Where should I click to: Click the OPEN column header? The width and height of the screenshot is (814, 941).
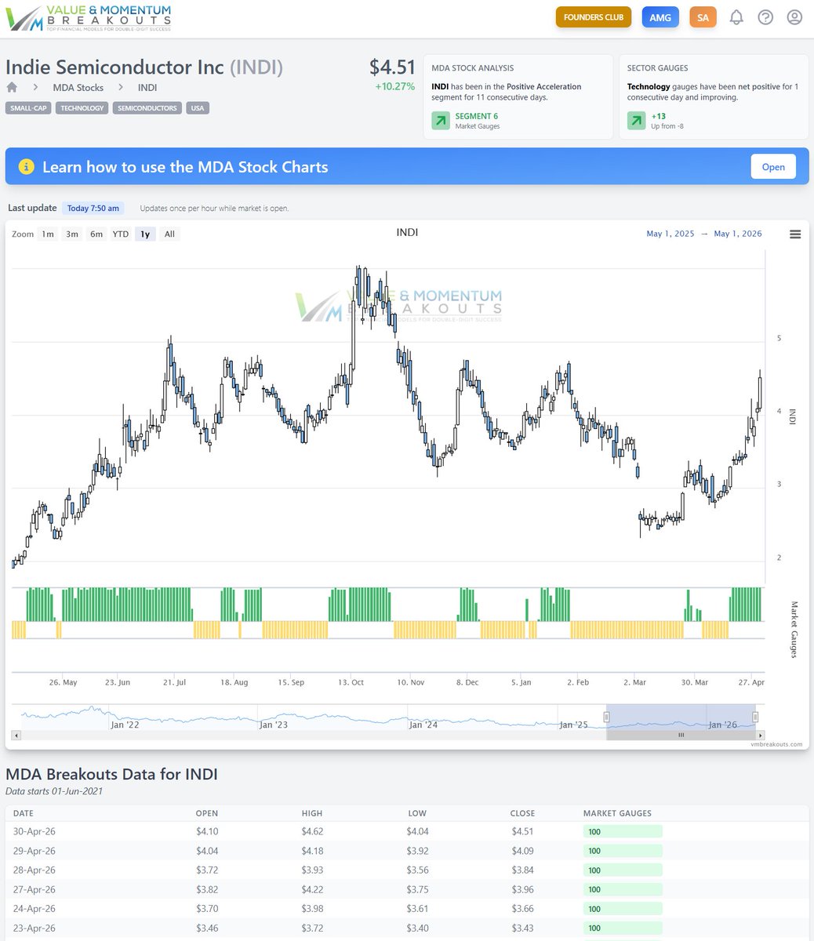(x=207, y=813)
